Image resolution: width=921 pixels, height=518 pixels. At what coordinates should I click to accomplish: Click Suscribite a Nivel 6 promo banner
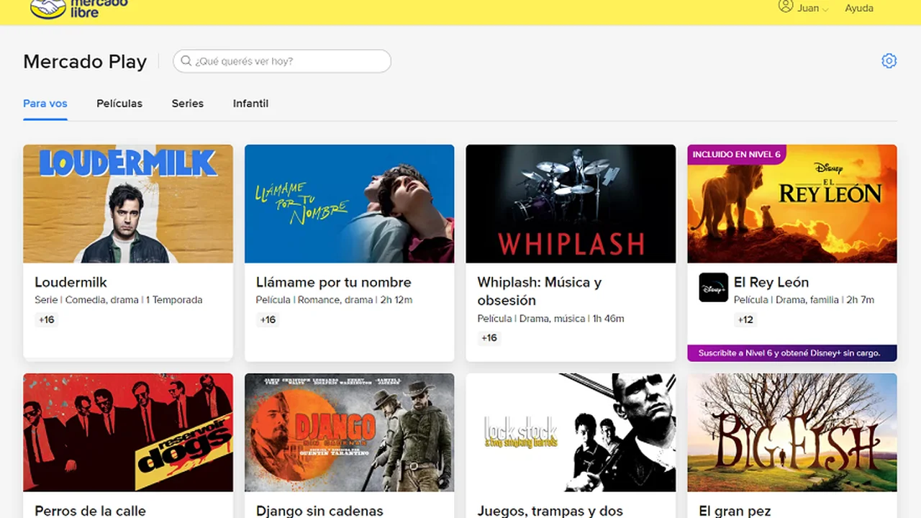tap(791, 353)
